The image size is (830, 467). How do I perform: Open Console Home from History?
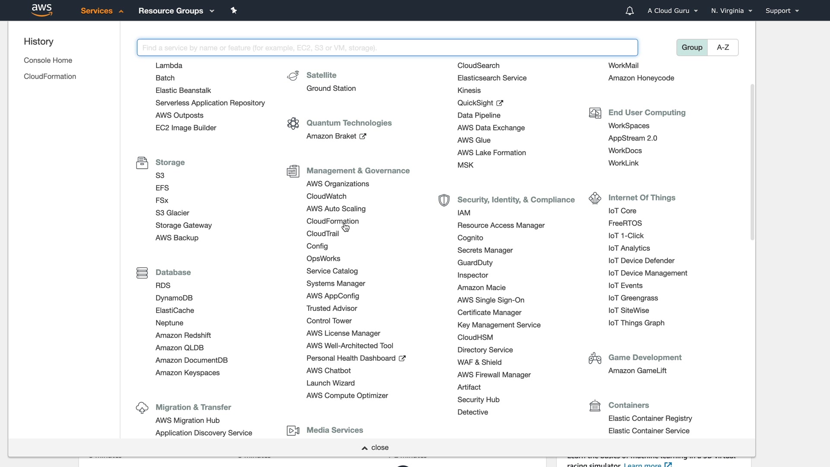(48, 60)
